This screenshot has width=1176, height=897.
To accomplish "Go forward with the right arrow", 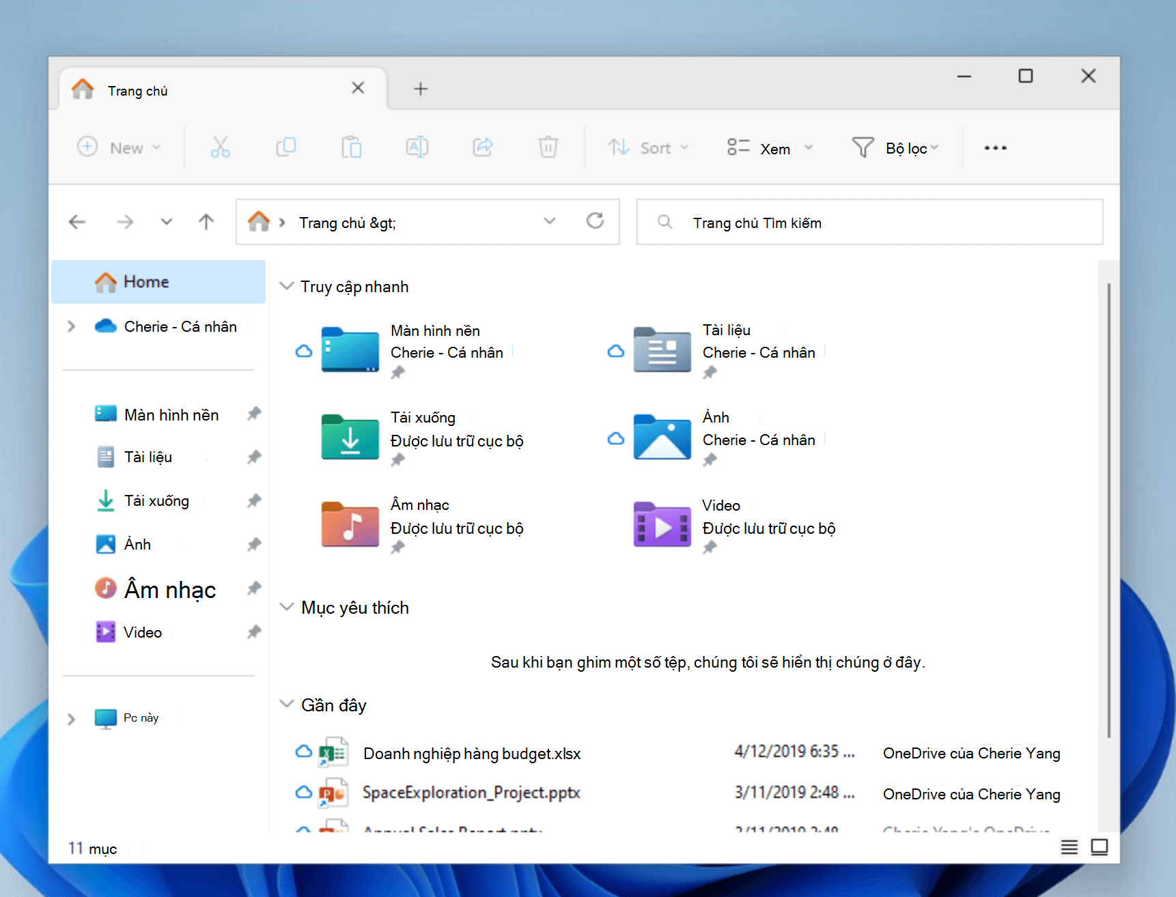I will point(124,222).
